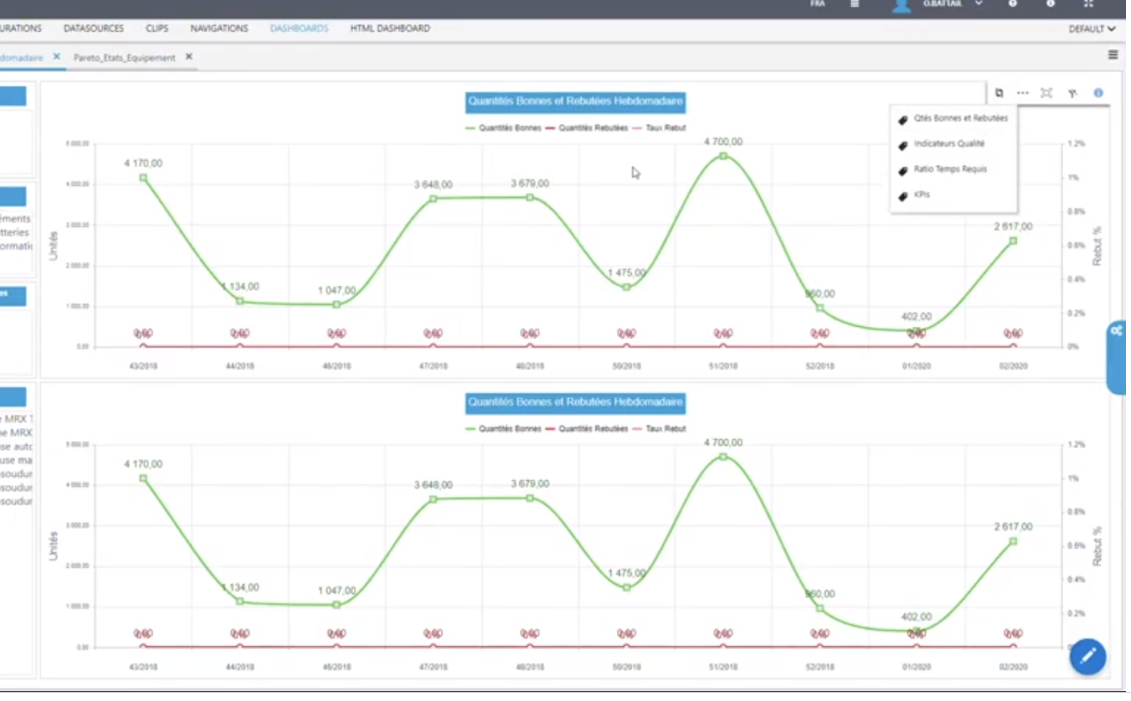Click the three-dots widget options icon
Screen dimensions: 1131x701
point(1022,93)
